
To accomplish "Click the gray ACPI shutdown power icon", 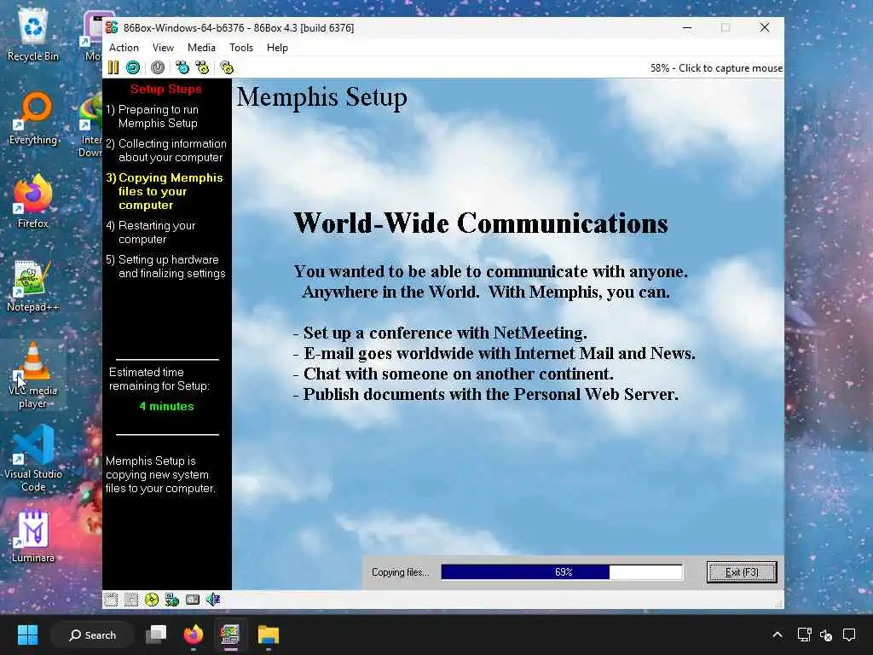I will click(158, 68).
